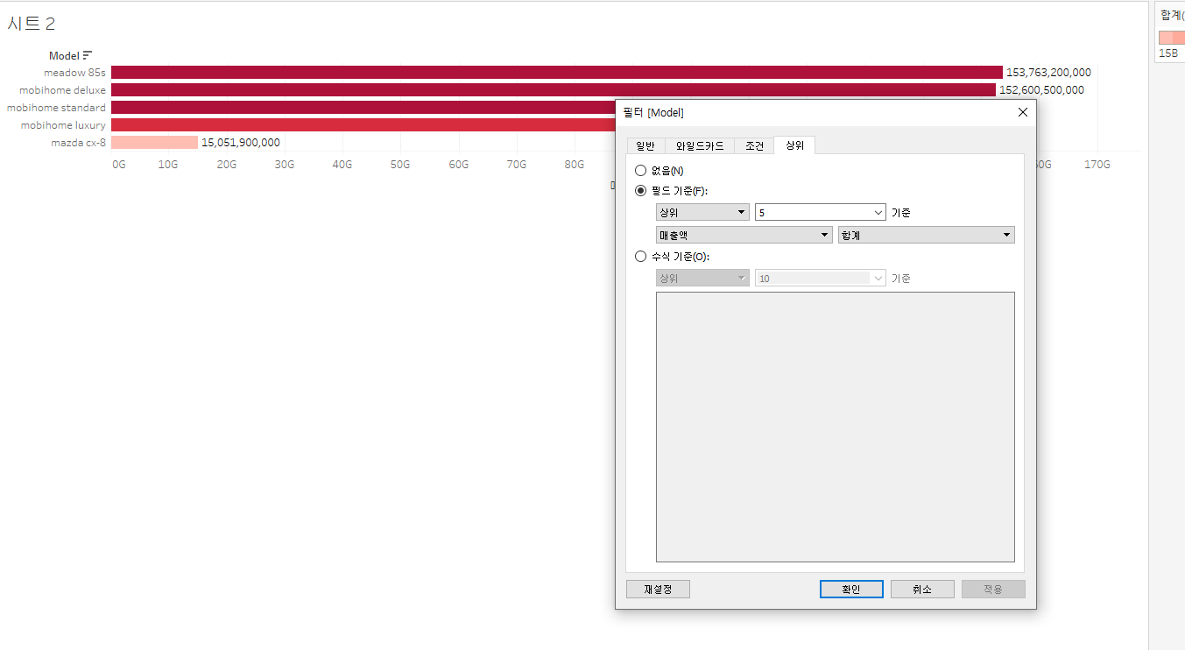This screenshot has width=1185, height=650.
Task: Click the Model column header
Action: 64,56
